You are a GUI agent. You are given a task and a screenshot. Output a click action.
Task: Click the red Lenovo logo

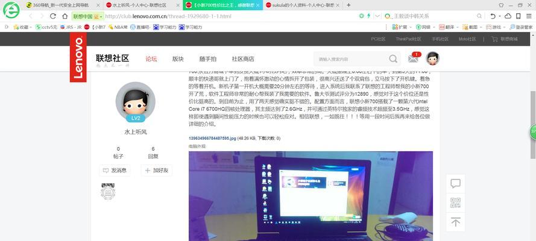pos(78,57)
